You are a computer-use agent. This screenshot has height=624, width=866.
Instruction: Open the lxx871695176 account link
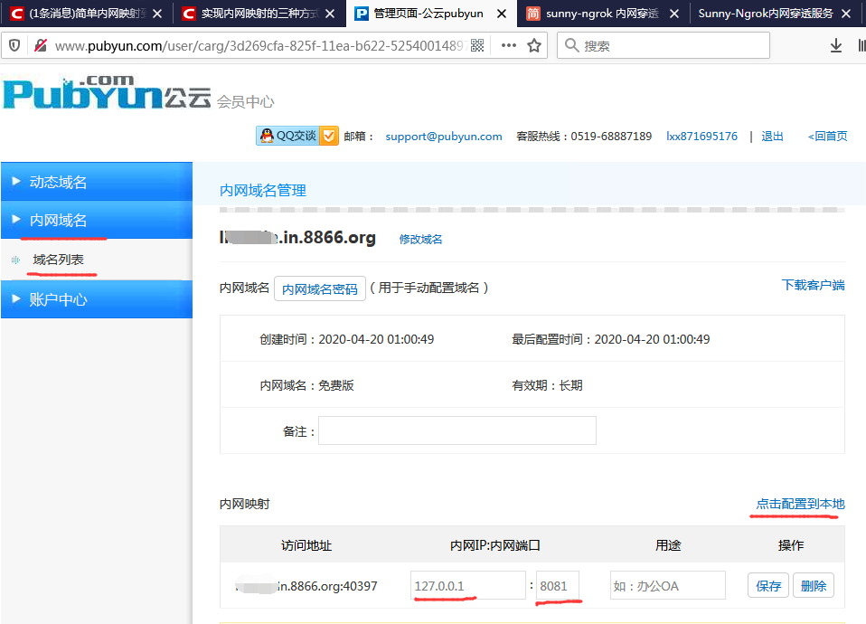coord(701,136)
